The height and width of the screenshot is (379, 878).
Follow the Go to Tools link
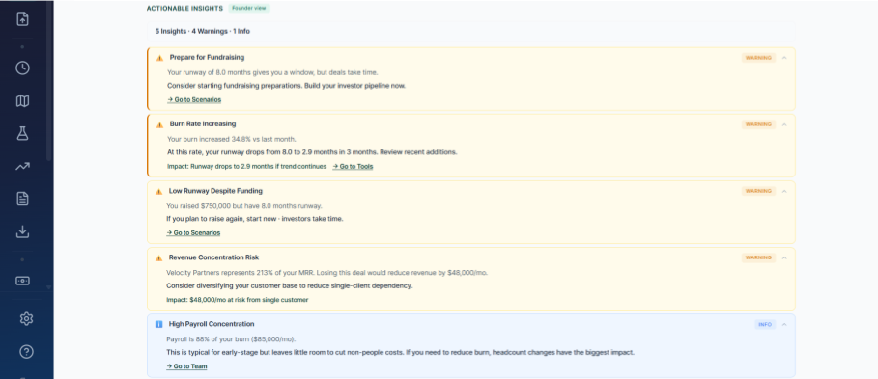(x=353, y=167)
